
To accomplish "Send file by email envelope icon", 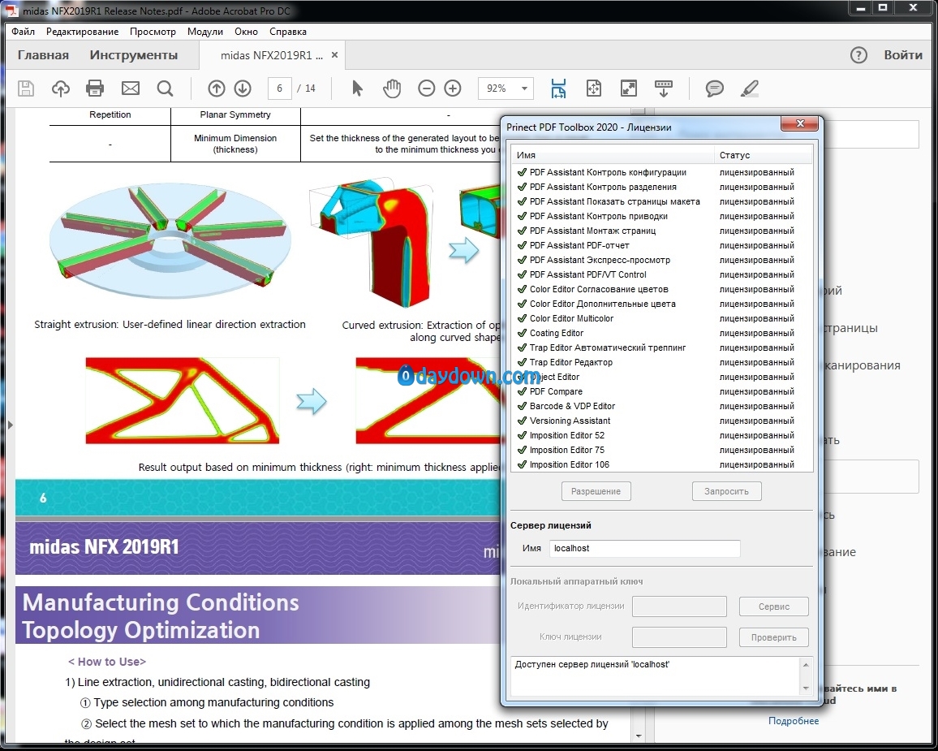I will (x=131, y=88).
